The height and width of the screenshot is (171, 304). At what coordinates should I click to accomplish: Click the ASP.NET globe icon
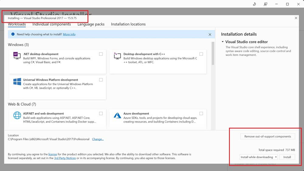point(17,115)
